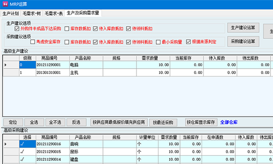Enable production 库存数抵扣 checkbox

coord(67,29)
